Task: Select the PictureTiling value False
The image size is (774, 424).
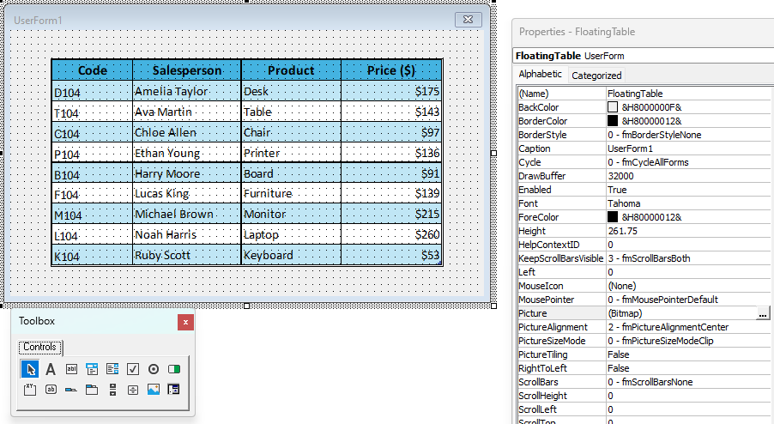Action: pos(690,354)
